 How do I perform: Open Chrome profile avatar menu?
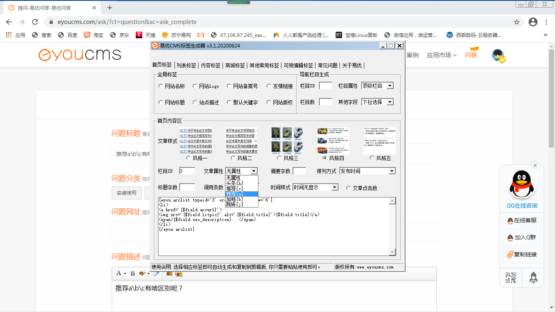point(533,22)
